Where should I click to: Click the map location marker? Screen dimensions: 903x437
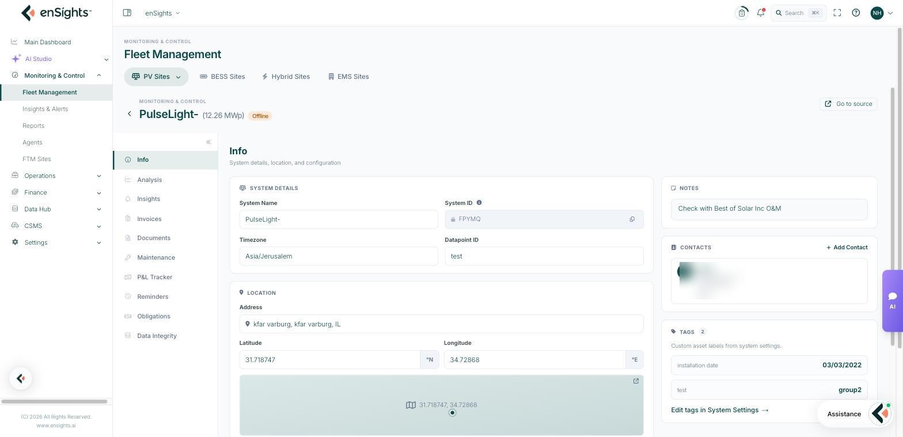pos(453,413)
